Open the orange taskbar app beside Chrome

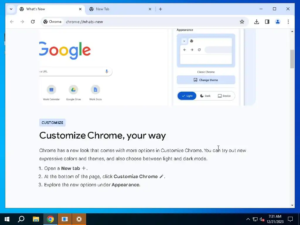65,219
